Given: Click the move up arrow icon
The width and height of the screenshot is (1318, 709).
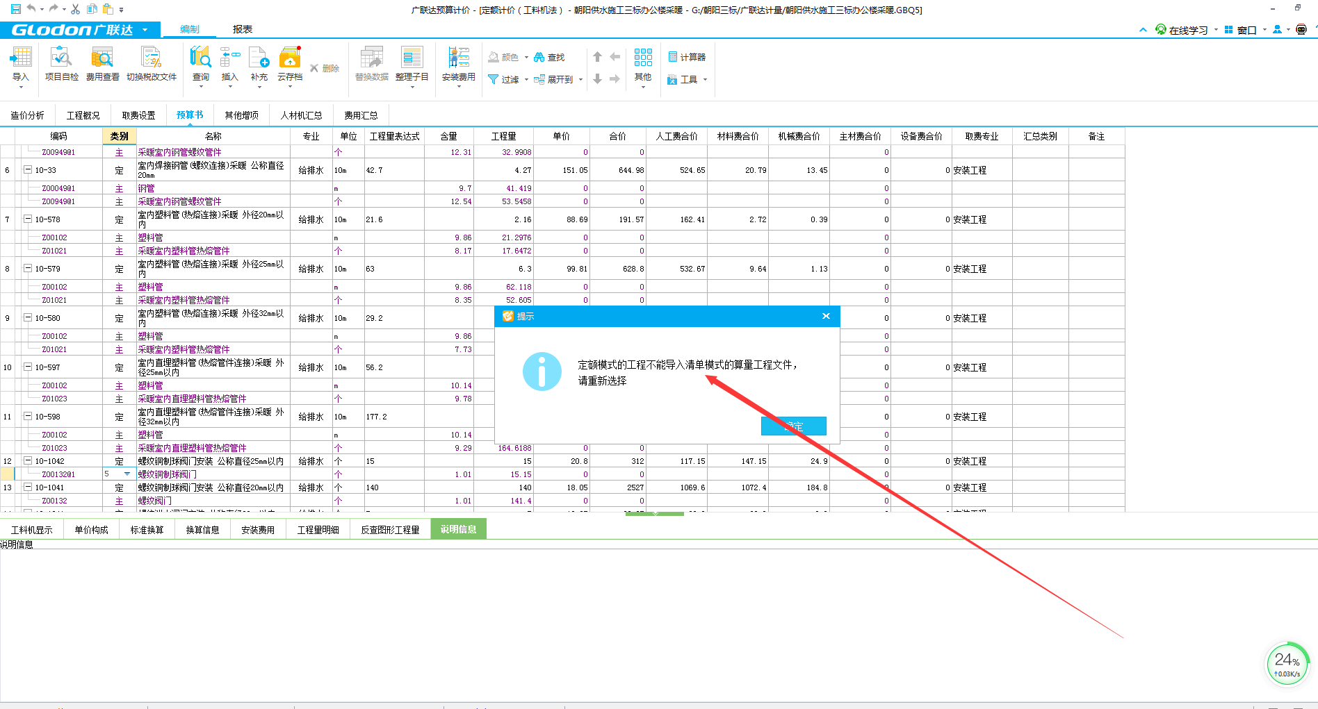Looking at the screenshot, I should tap(597, 57).
